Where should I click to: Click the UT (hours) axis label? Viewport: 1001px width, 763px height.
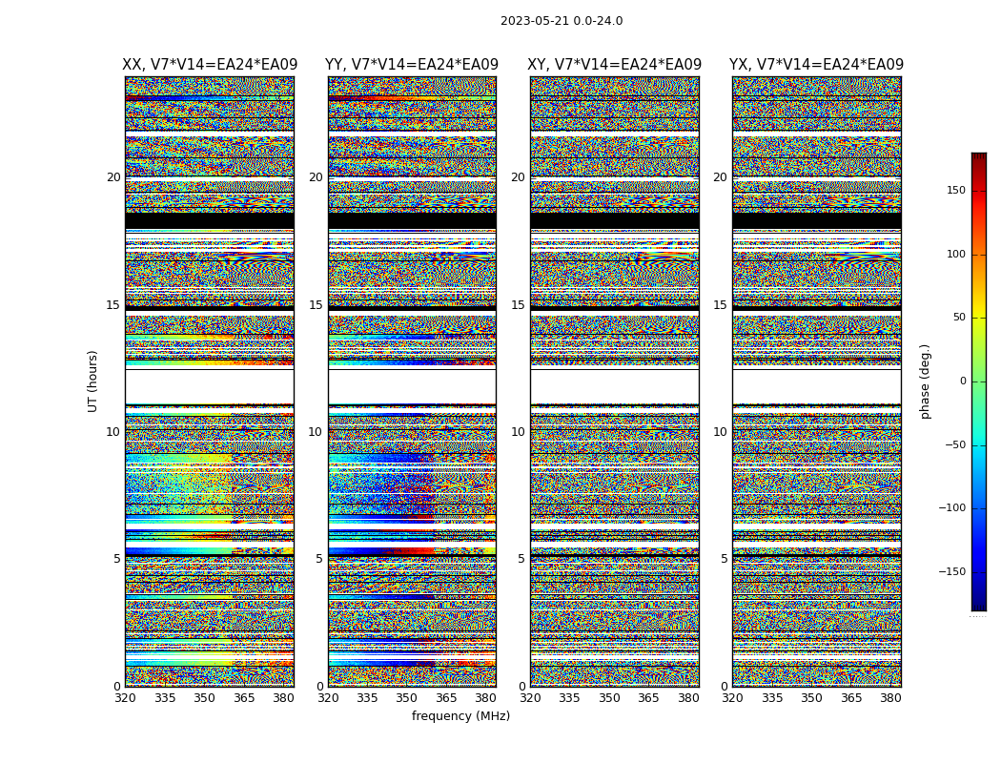(92, 381)
